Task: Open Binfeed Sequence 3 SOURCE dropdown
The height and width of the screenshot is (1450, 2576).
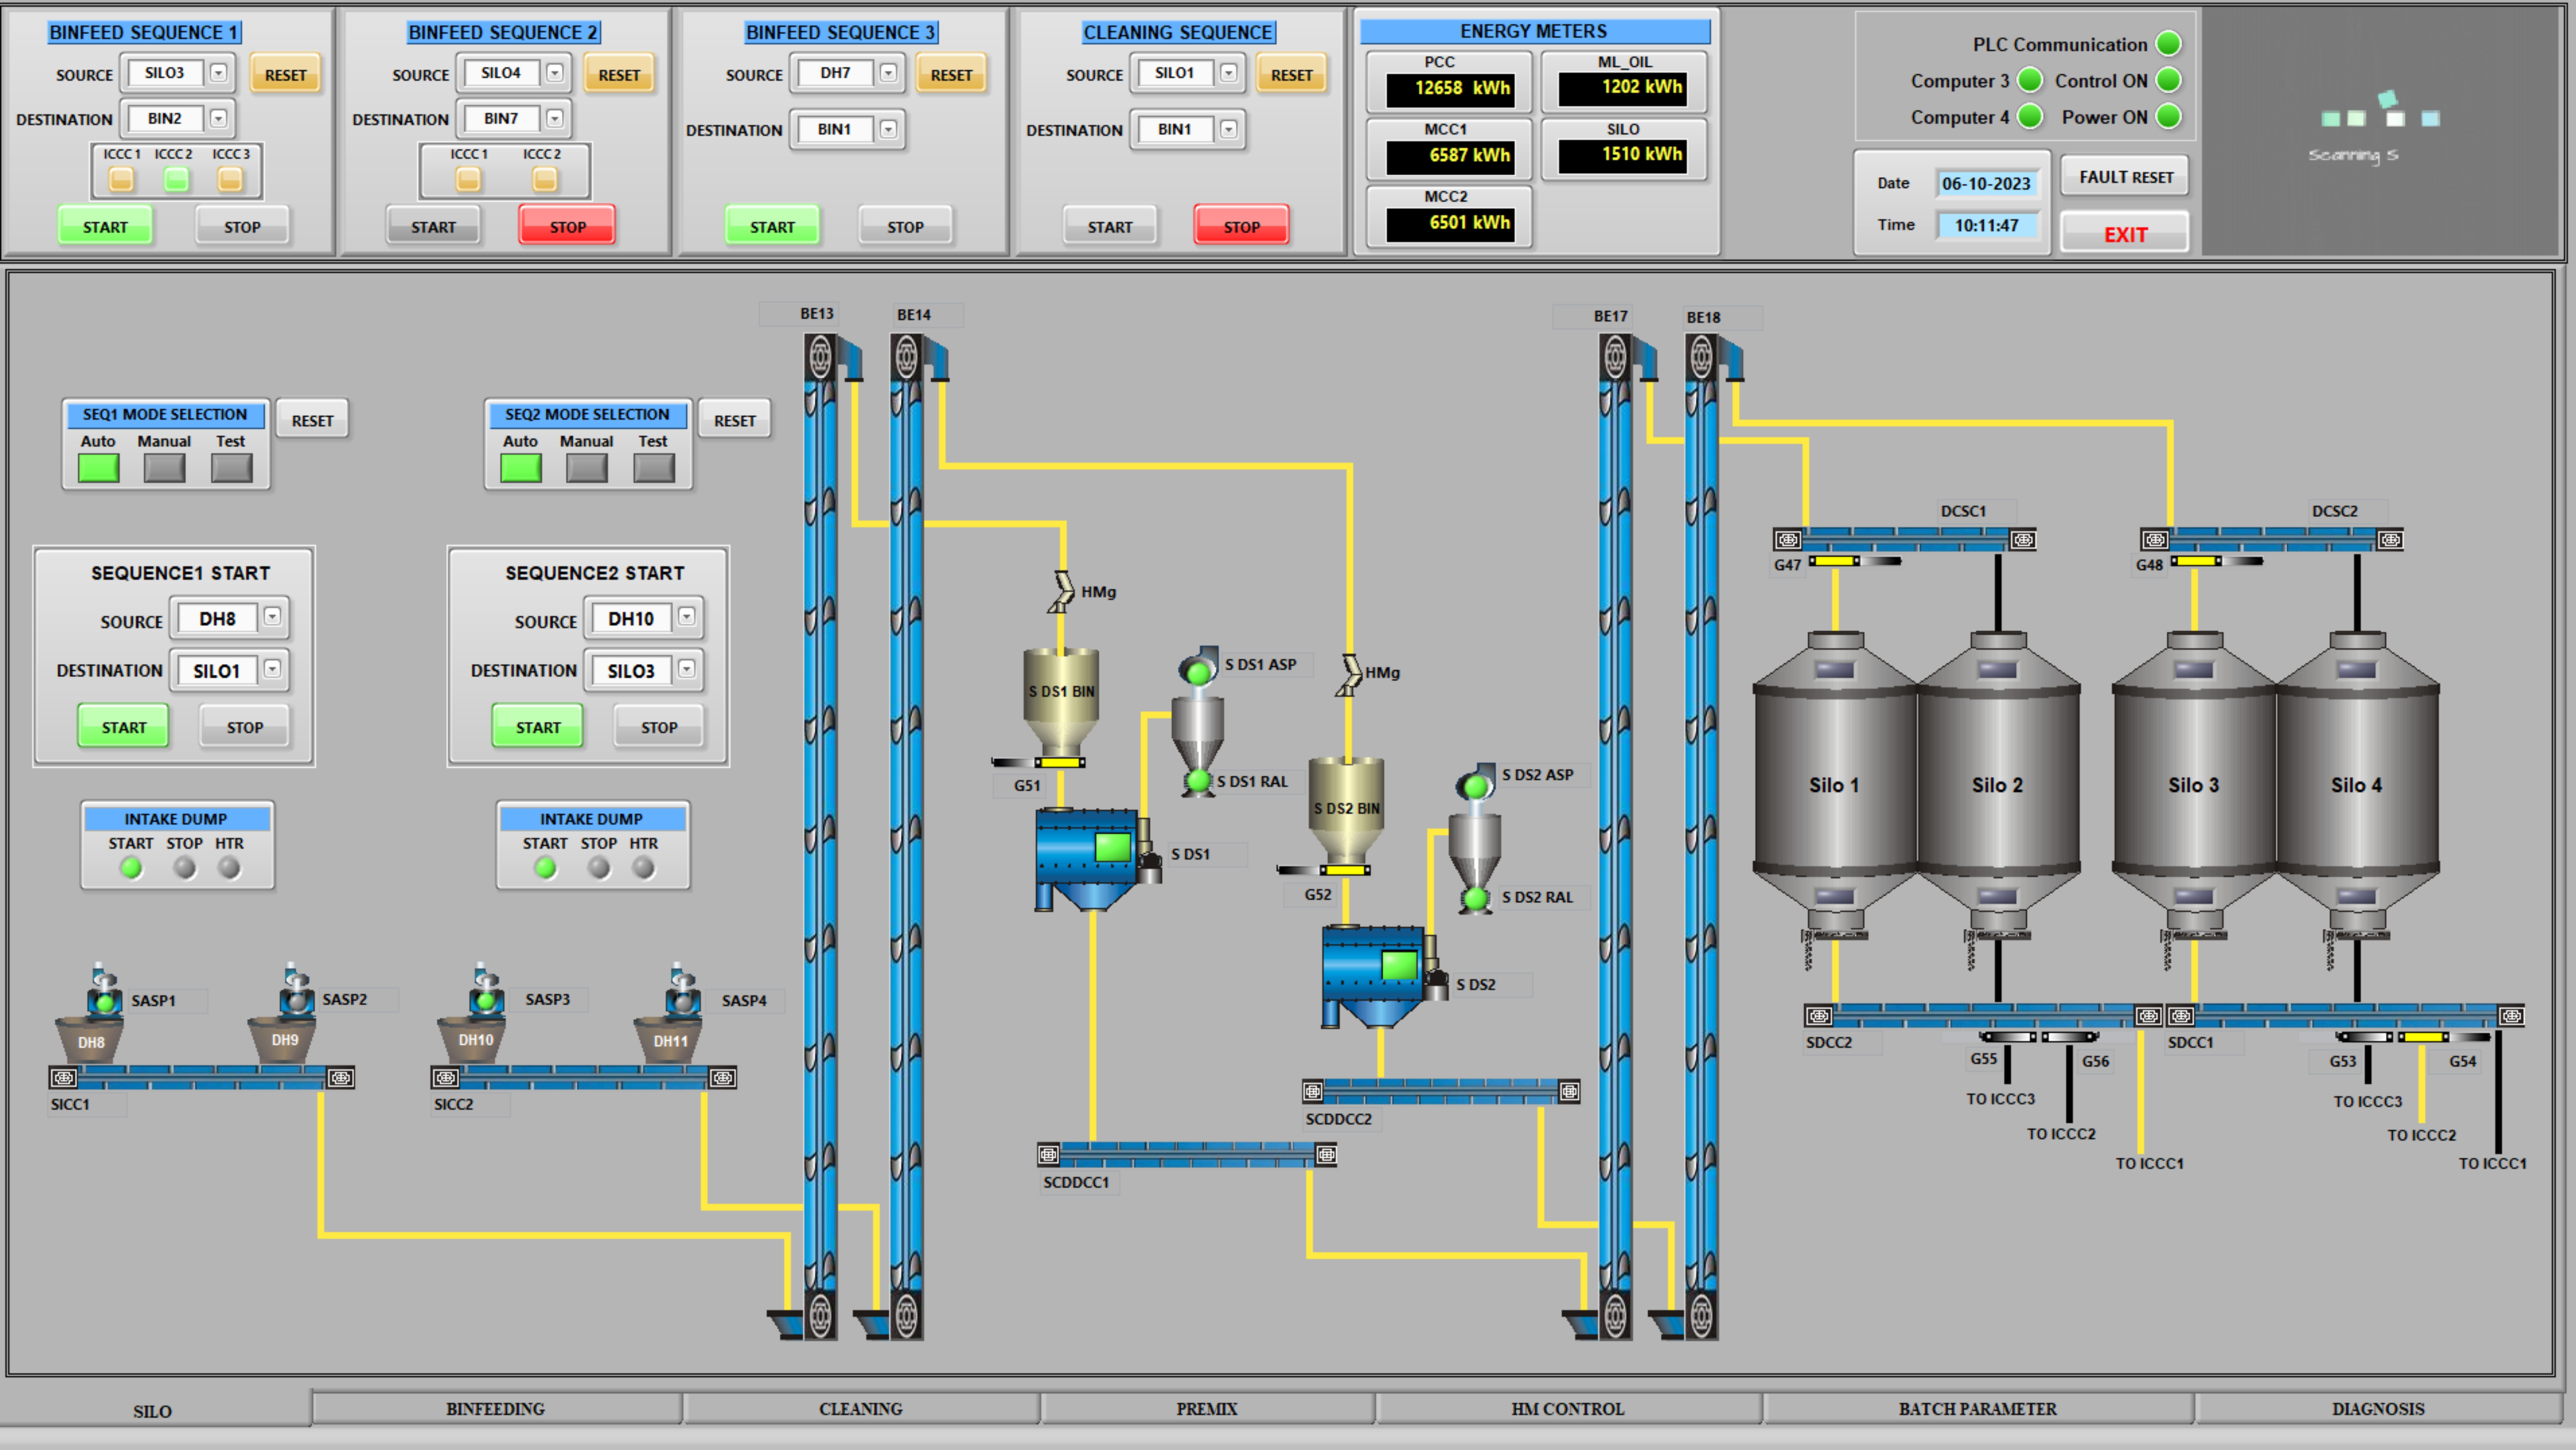Action: (x=888, y=73)
